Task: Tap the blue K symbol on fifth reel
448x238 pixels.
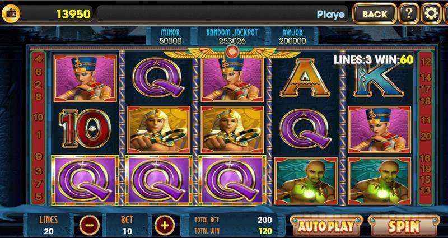Action: coord(379,80)
